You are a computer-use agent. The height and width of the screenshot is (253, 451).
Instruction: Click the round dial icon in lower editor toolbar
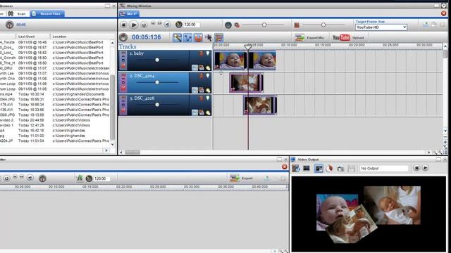42,179
